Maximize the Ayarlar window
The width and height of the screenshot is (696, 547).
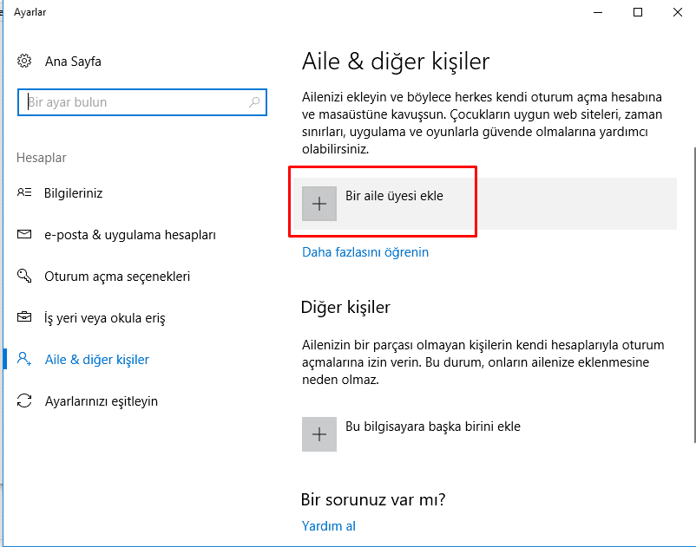[x=638, y=12]
